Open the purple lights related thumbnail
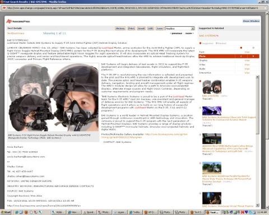Image resolution: width=269 pixels, height=215 pixels. pos(212,111)
